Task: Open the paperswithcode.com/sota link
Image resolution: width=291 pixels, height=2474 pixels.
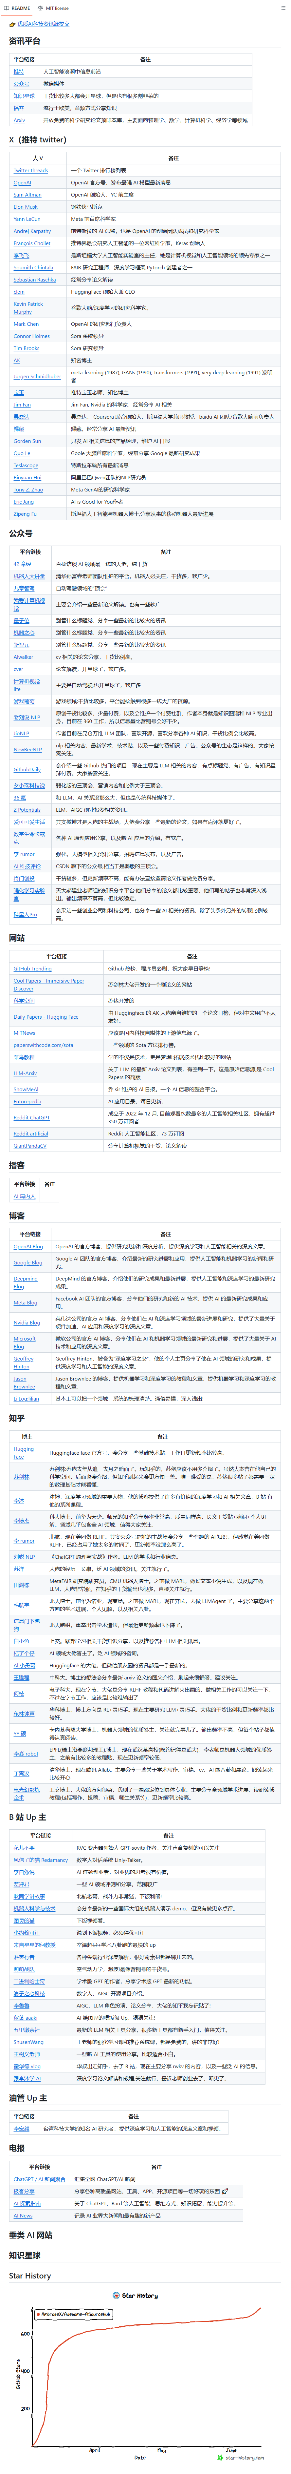Action: [x=43, y=1045]
